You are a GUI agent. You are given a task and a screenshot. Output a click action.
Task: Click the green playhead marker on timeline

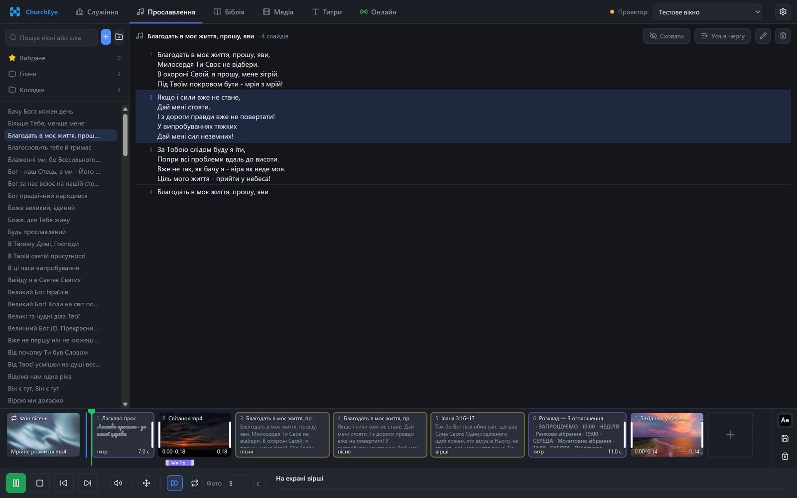[x=92, y=412]
